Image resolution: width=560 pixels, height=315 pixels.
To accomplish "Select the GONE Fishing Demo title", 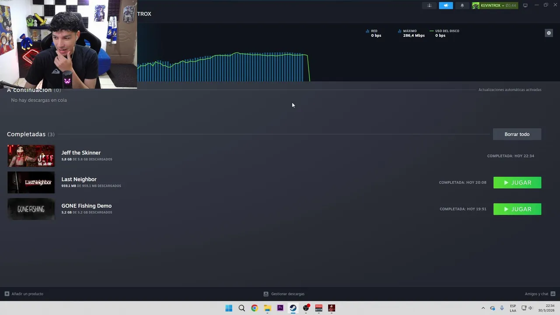I will point(86,206).
